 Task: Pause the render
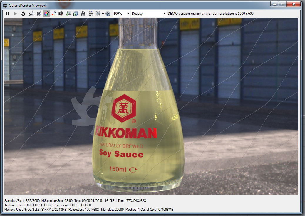coord(7,14)
